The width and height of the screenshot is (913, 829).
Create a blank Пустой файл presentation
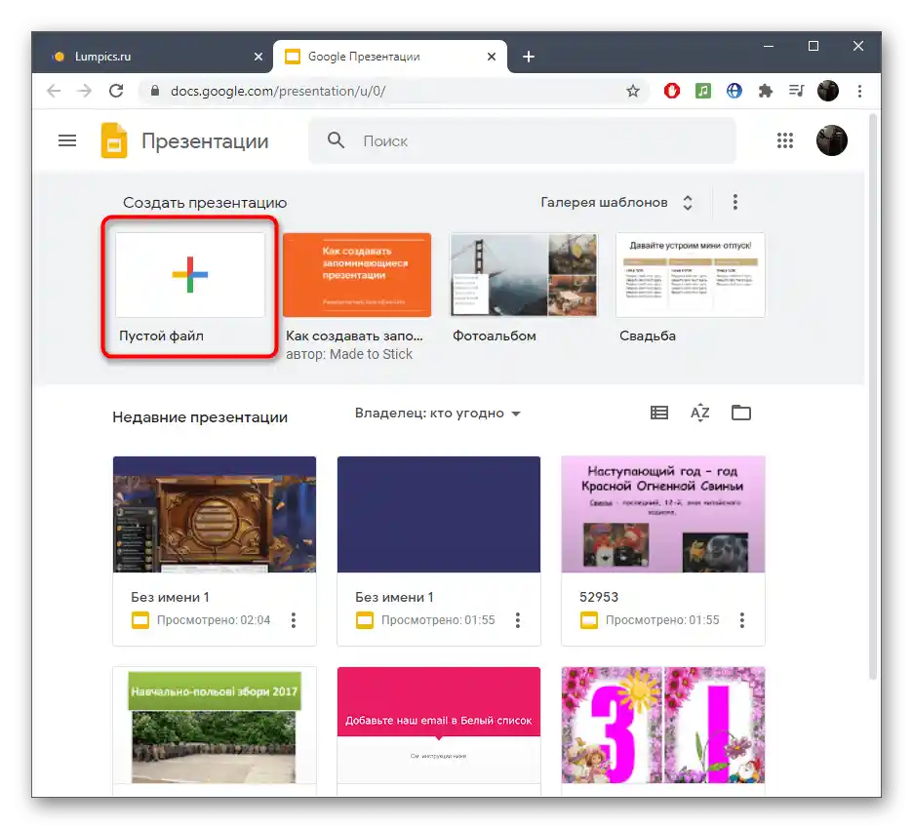[x=190, y=275]
